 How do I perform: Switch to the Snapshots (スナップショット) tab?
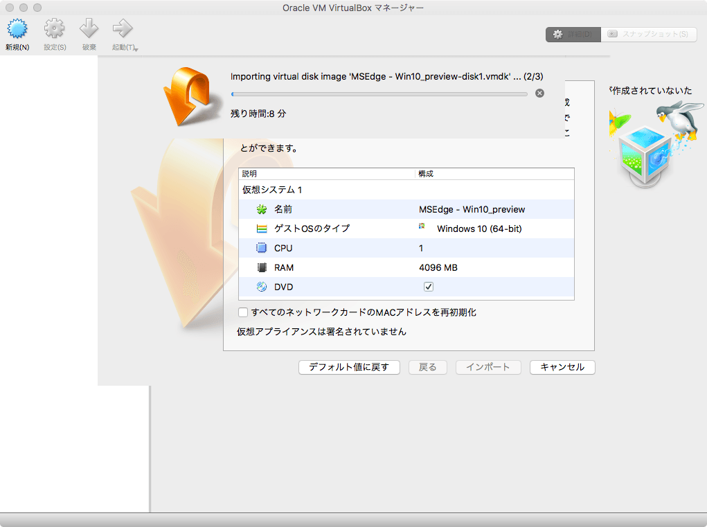[649, 34]
